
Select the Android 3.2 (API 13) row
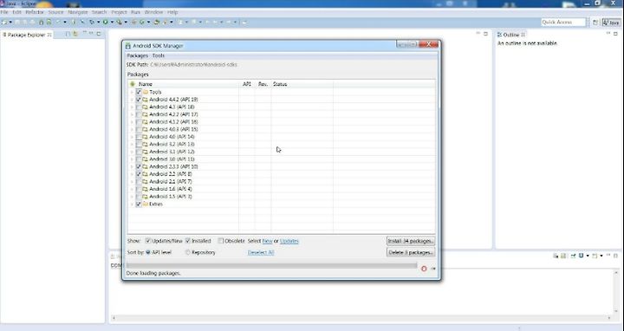coord(282,145)
